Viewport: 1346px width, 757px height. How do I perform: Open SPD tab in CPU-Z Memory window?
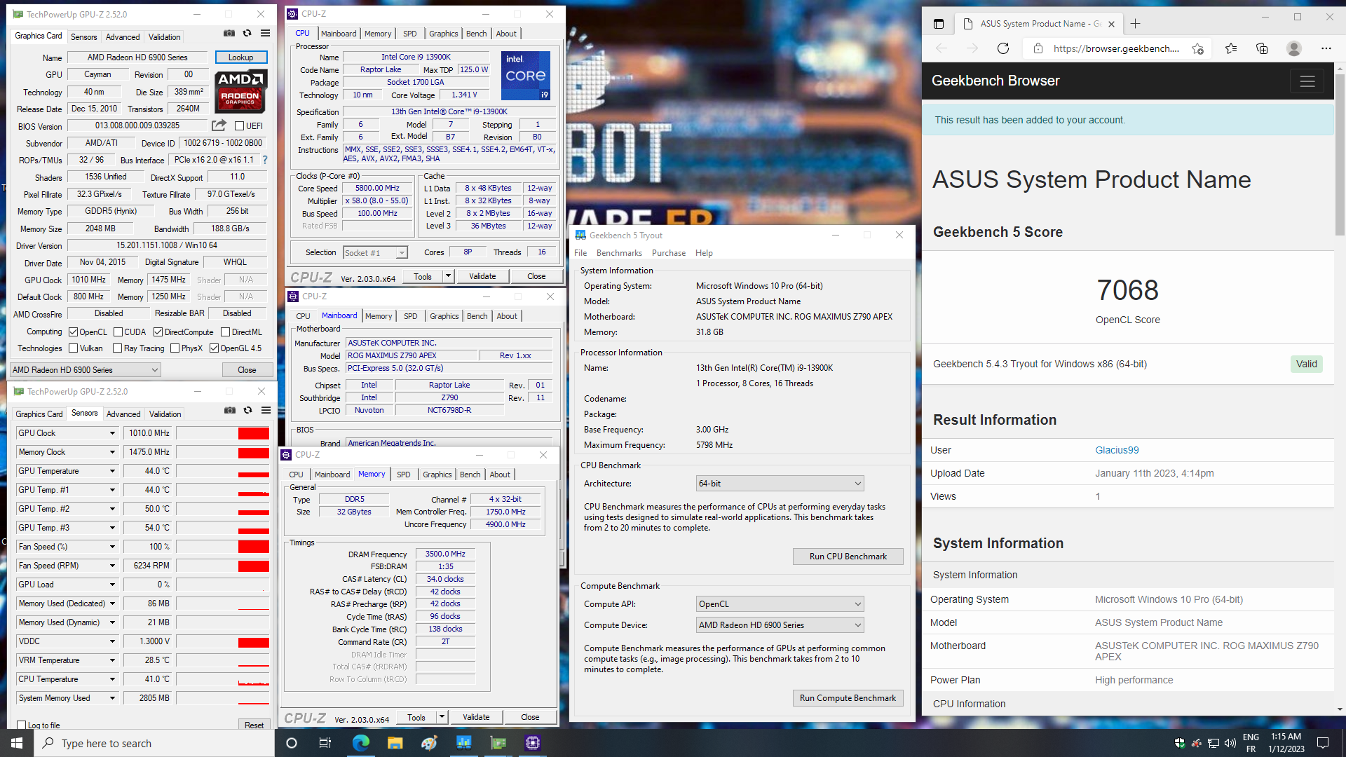(x=404, y=475)
